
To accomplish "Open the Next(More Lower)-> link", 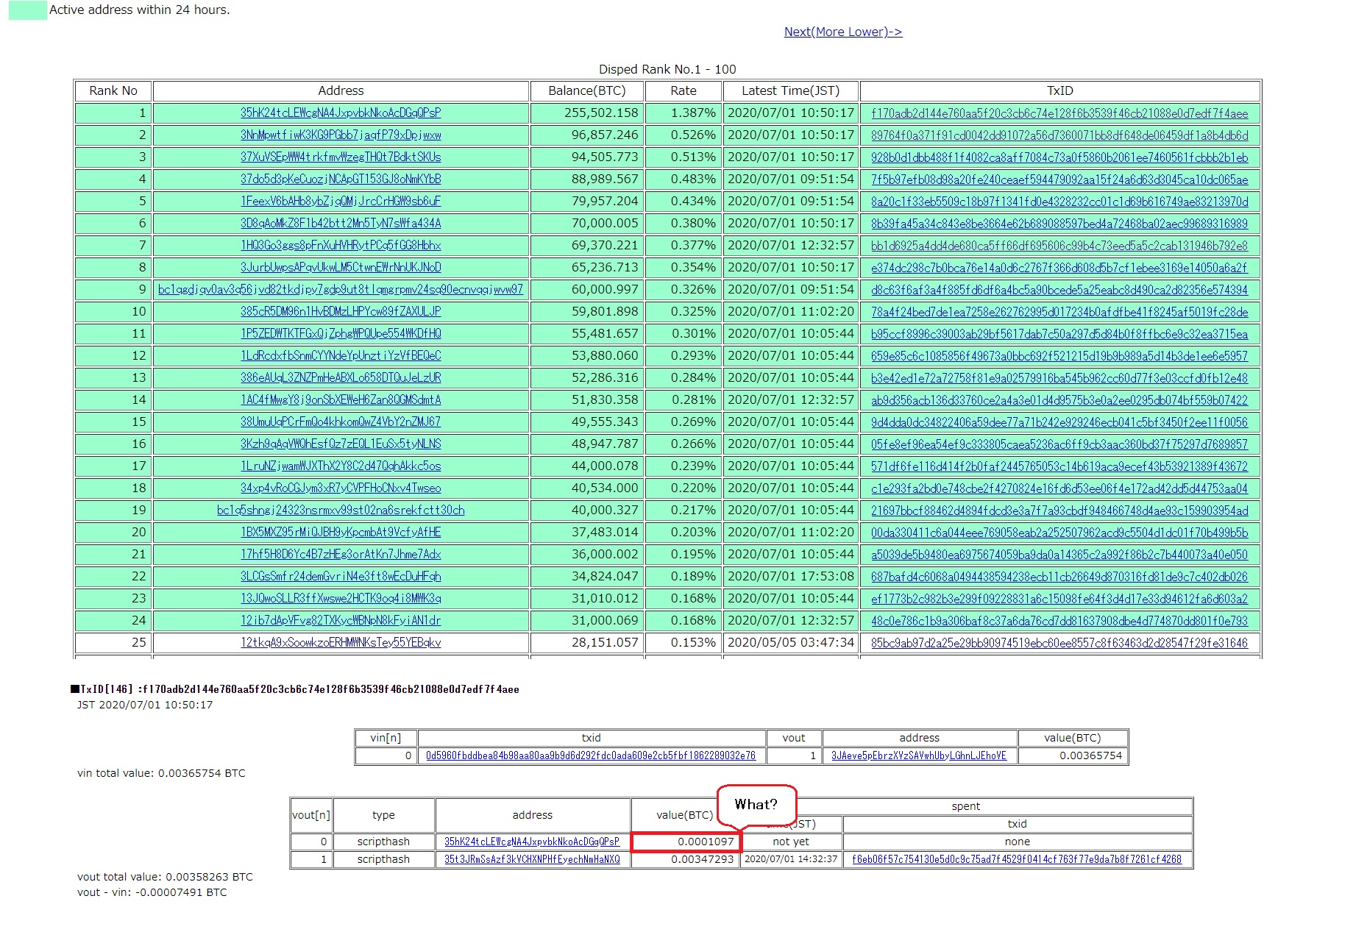I will [843, 32].
